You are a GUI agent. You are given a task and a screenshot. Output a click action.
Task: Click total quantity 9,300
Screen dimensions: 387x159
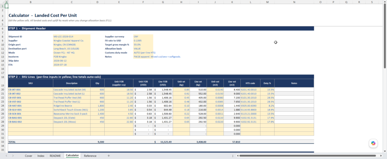(98, 142)
